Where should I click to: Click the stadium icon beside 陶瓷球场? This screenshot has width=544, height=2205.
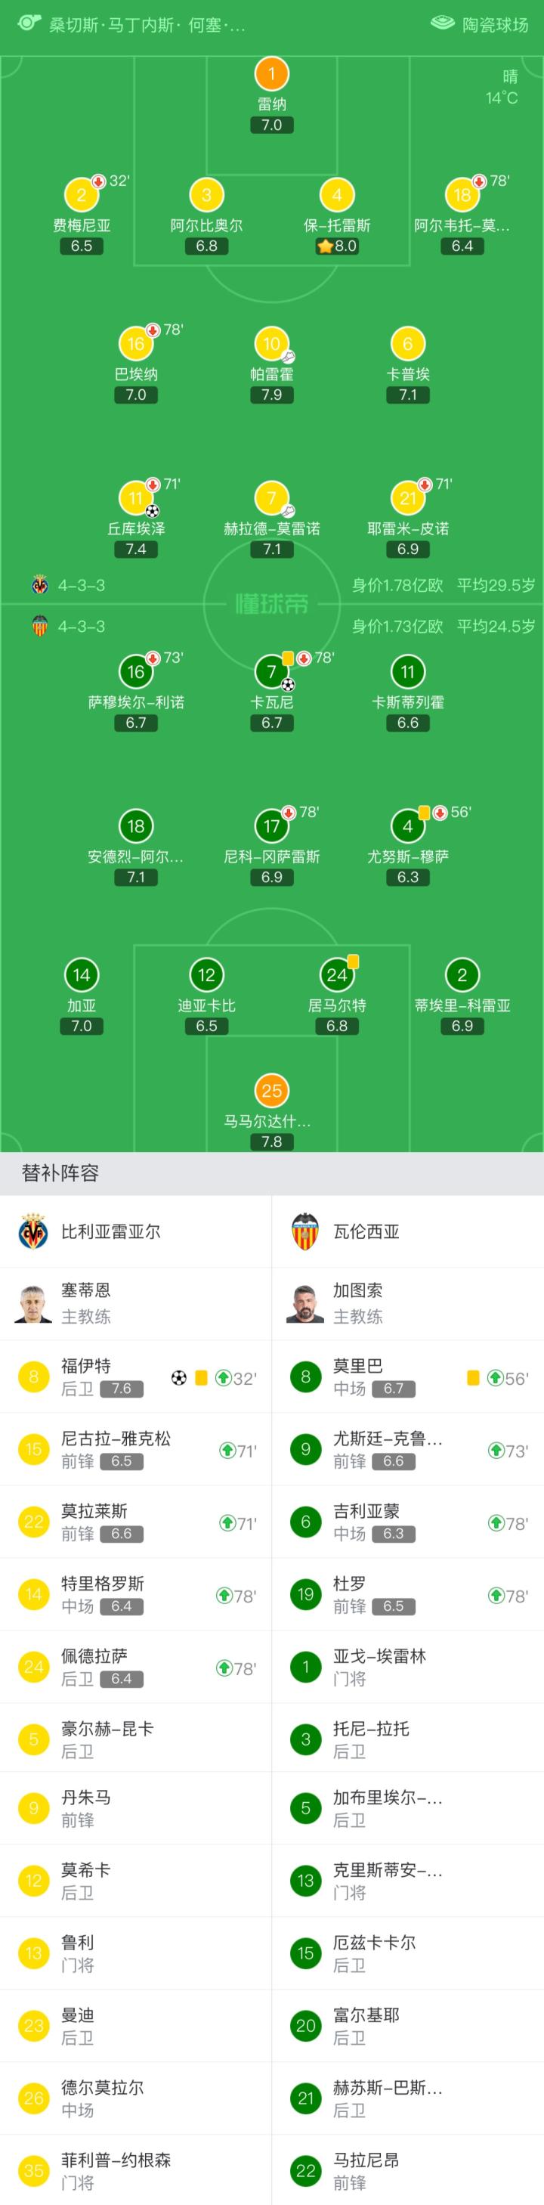pos(442,23)
